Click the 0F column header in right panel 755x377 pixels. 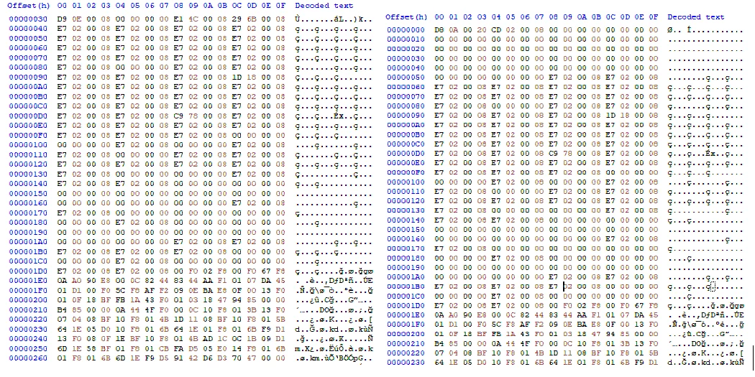(653, 17)
